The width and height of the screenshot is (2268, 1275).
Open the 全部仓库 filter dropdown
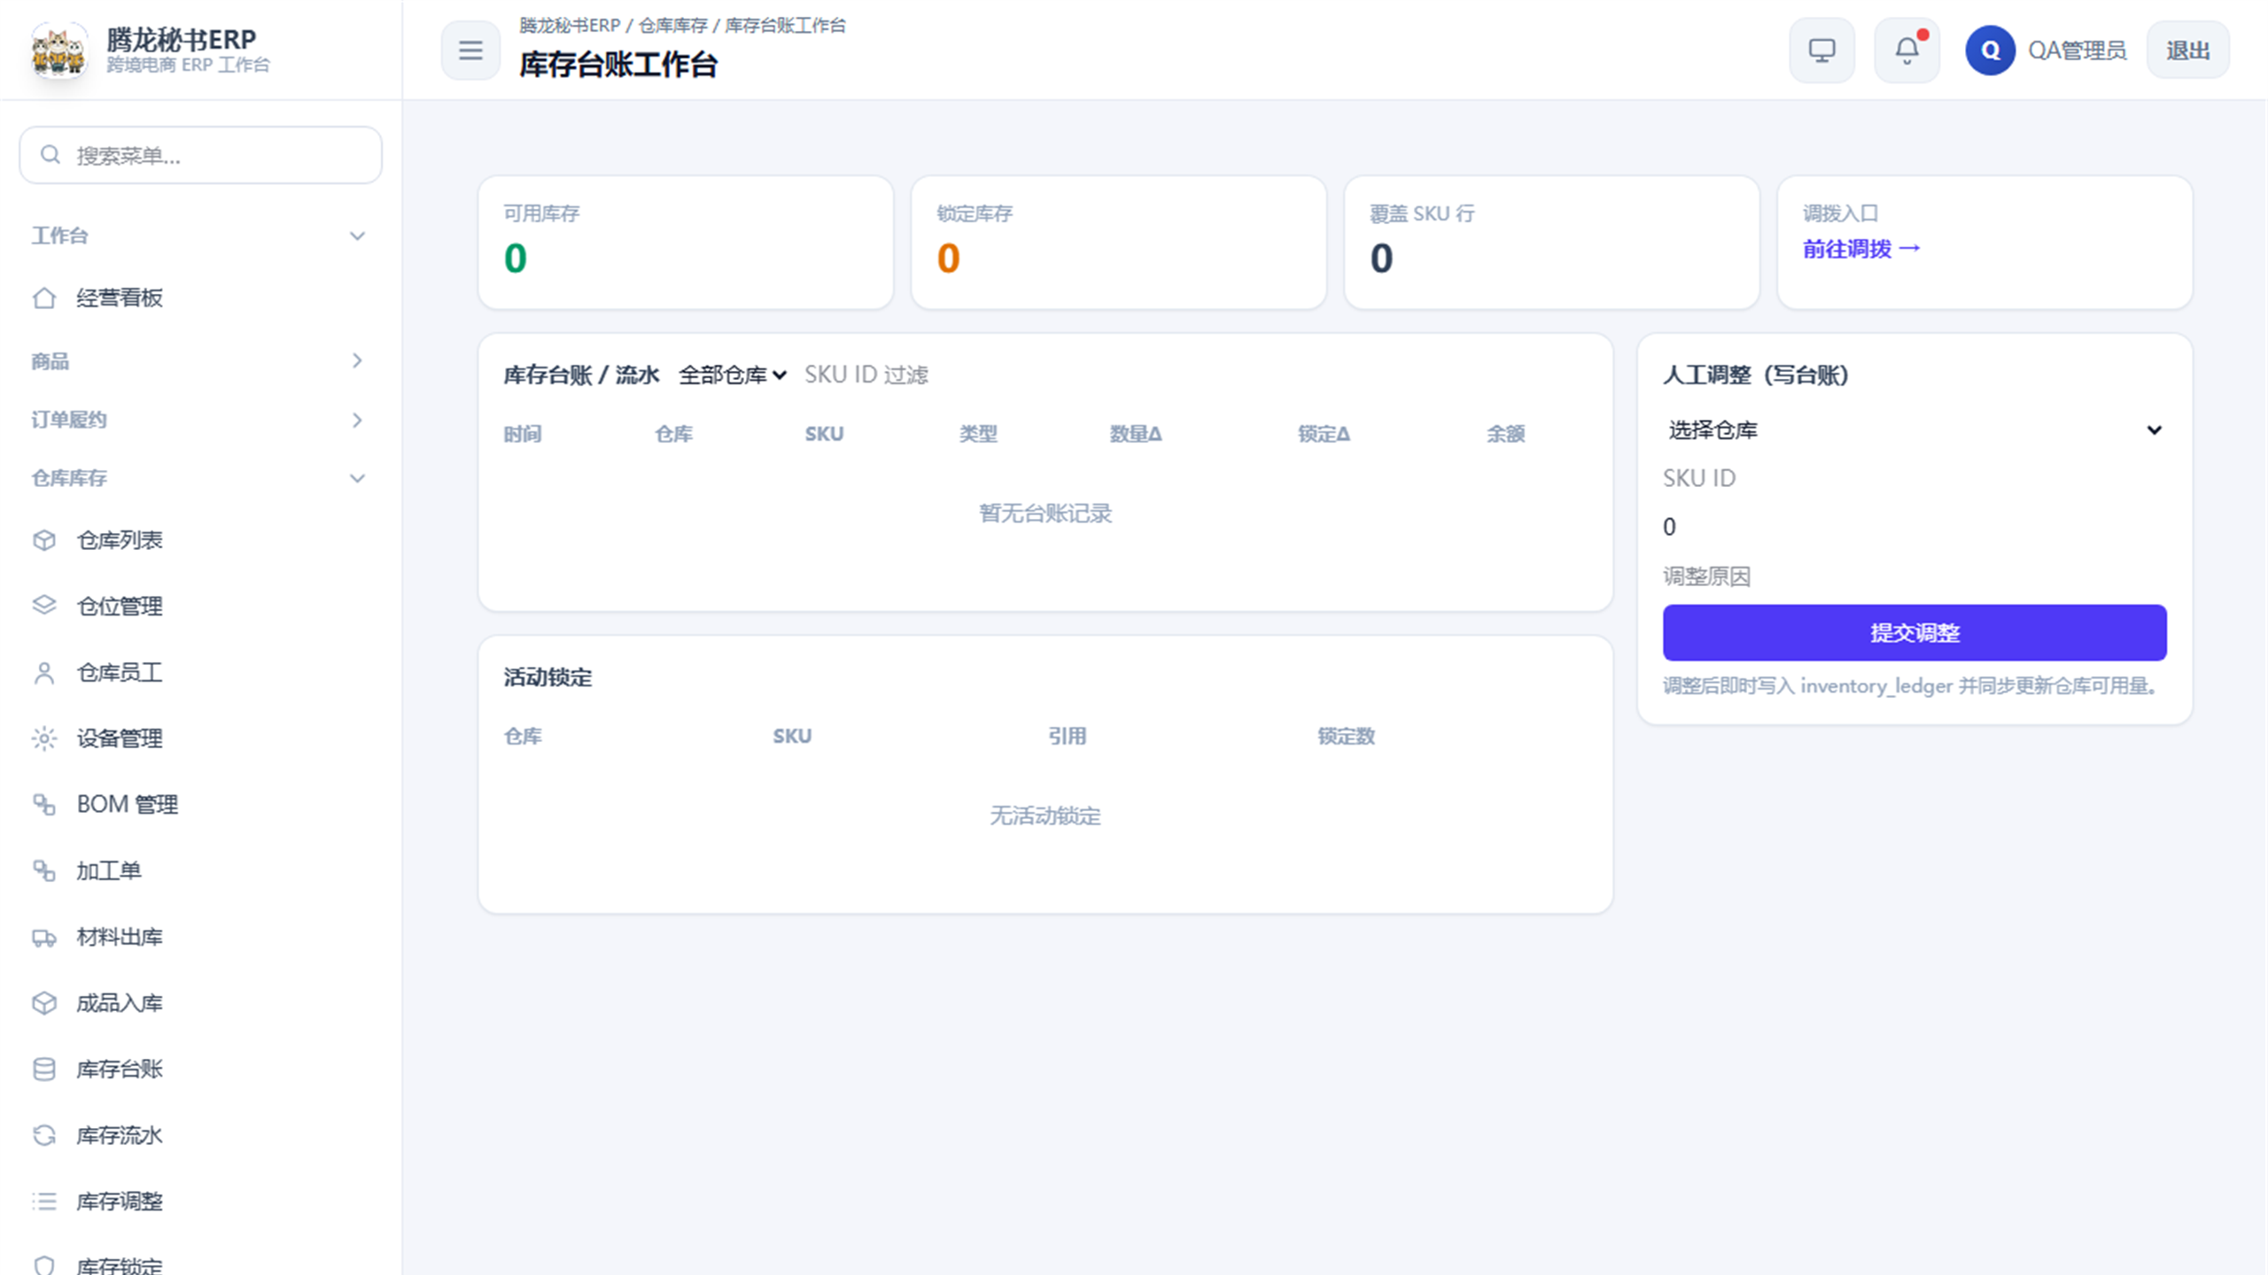733,375
